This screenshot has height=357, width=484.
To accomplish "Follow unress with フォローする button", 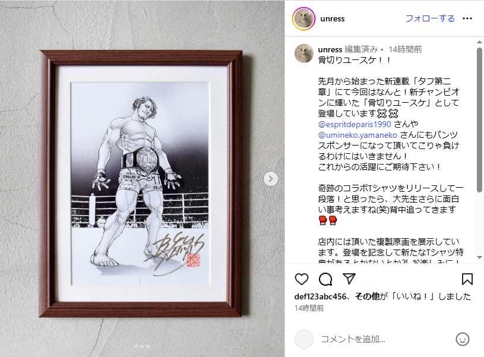I will [x=430, y=18].
